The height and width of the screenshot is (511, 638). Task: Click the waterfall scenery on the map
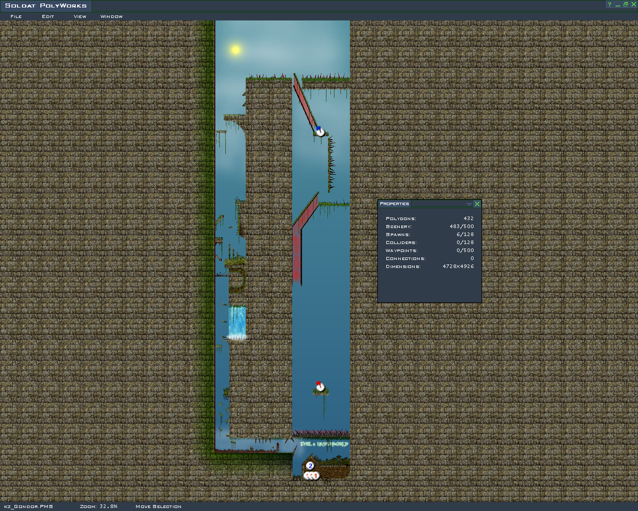click(237, 322)
